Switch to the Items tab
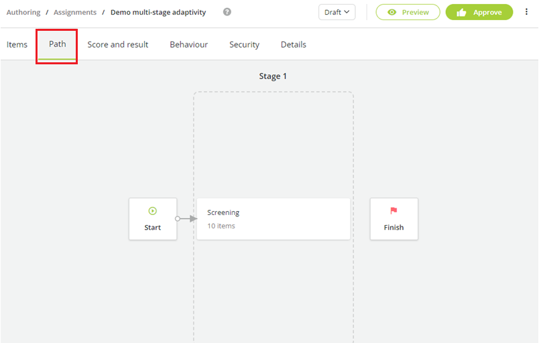541x343 pixels. pyautogui.click(x=17, y=44)
